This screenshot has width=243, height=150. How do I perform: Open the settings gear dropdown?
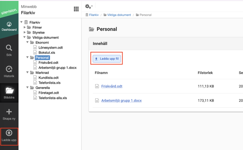point(89,6)
